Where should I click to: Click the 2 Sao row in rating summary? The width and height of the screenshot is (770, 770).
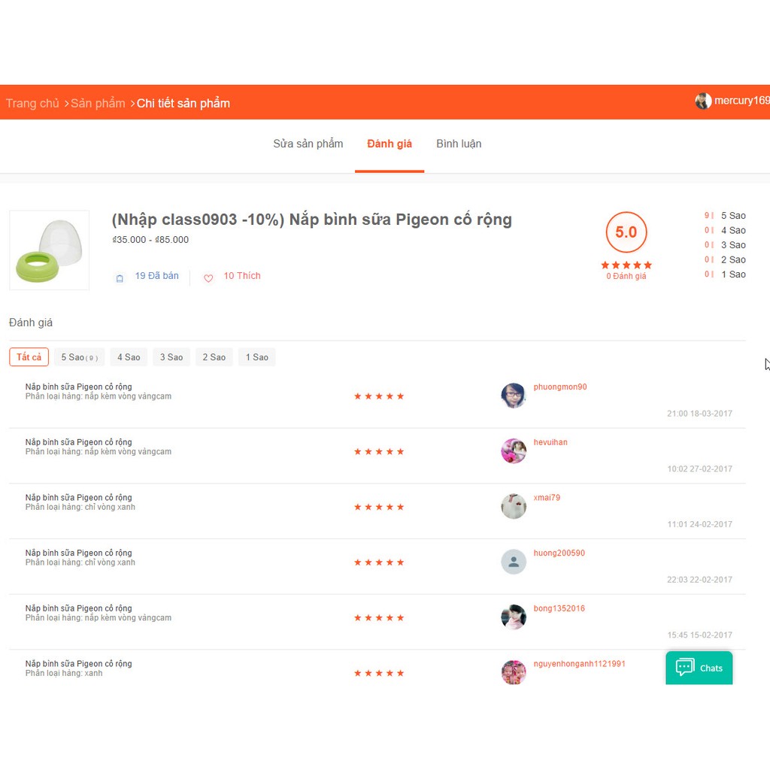(x=725, y=259)
